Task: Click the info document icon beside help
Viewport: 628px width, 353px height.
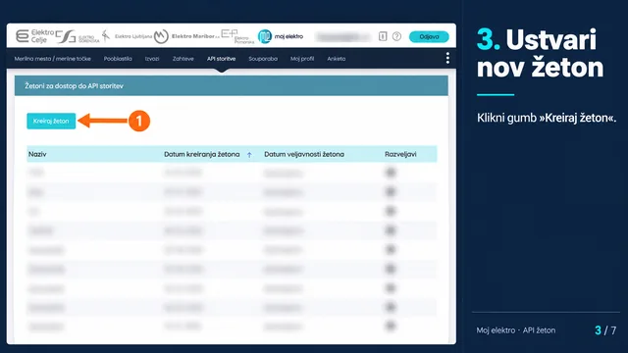Action: pos(383,36)
